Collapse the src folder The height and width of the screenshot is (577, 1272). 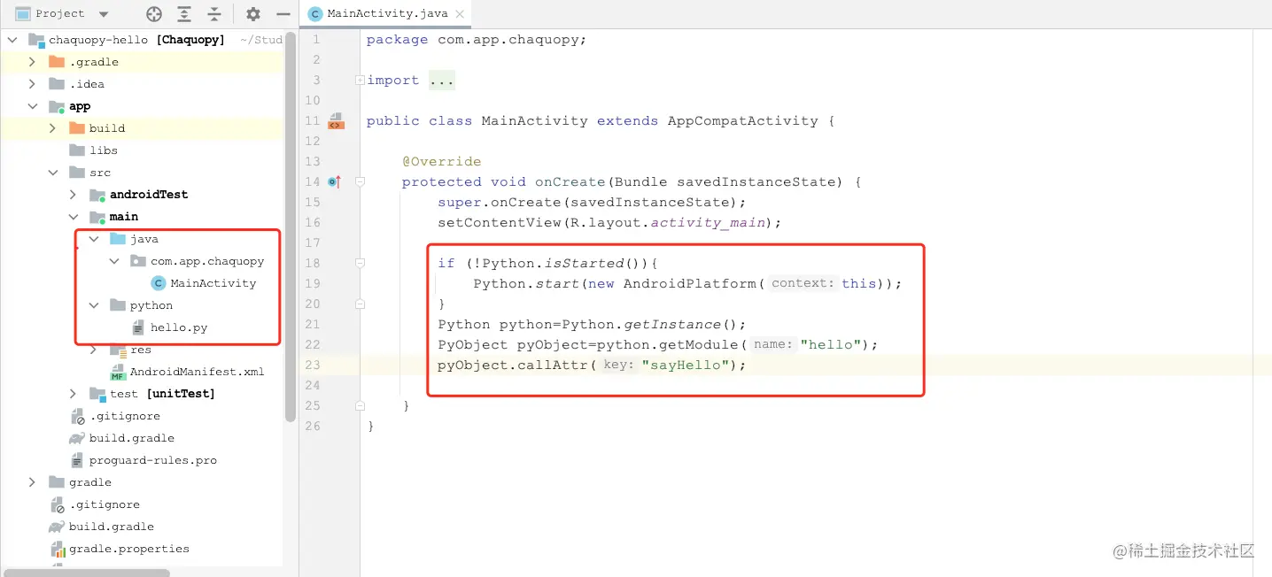pyautogui.click(x=53, y=172)
